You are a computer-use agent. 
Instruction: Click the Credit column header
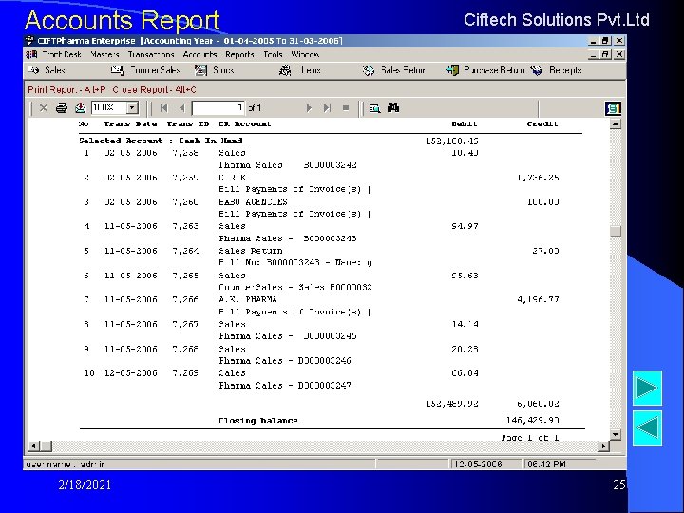(542, 123)
